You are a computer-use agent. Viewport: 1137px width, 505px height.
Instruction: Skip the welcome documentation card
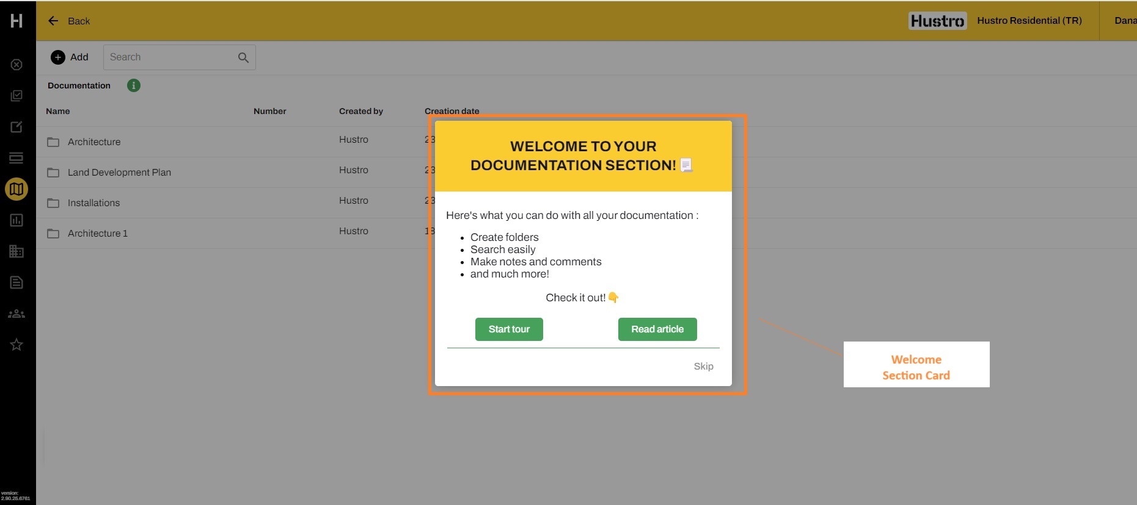click(x=703, y=366)
